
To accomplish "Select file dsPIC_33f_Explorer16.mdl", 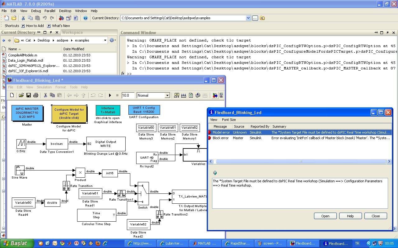I will click(x=28, y=71).
